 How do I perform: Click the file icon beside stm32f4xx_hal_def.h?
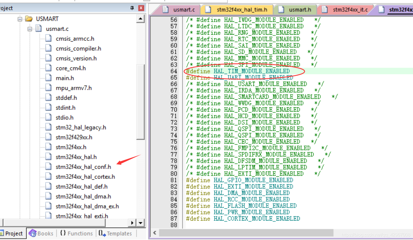point(49,186)
